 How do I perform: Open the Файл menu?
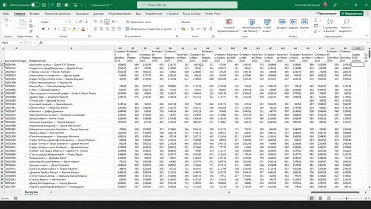(6, 14)
